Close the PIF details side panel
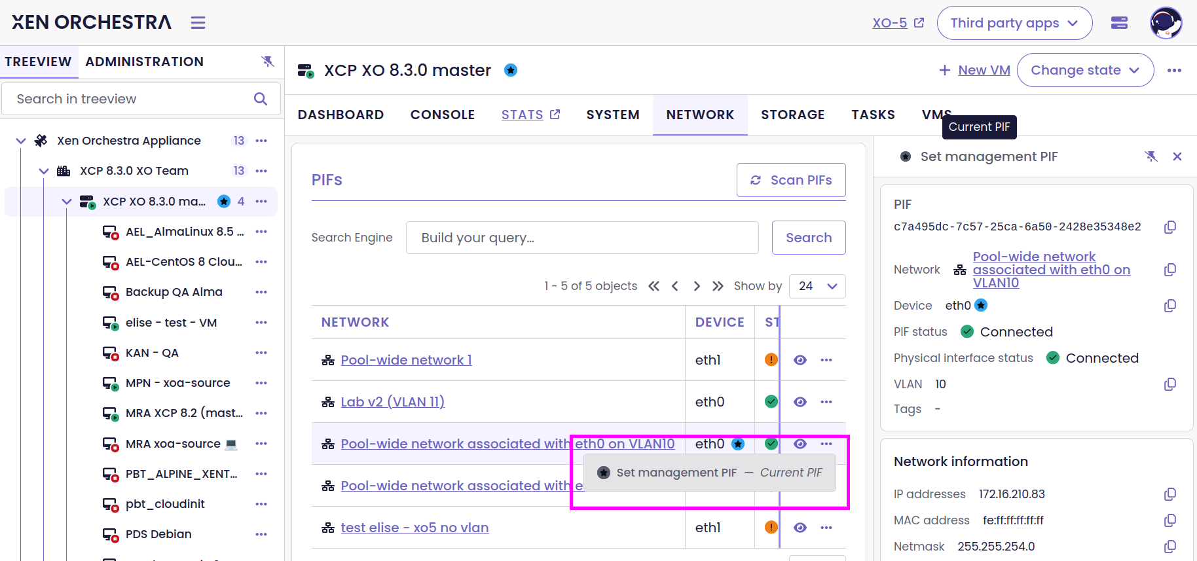The height and width of the screenshot is (561, 1197). coord(1177,156)
